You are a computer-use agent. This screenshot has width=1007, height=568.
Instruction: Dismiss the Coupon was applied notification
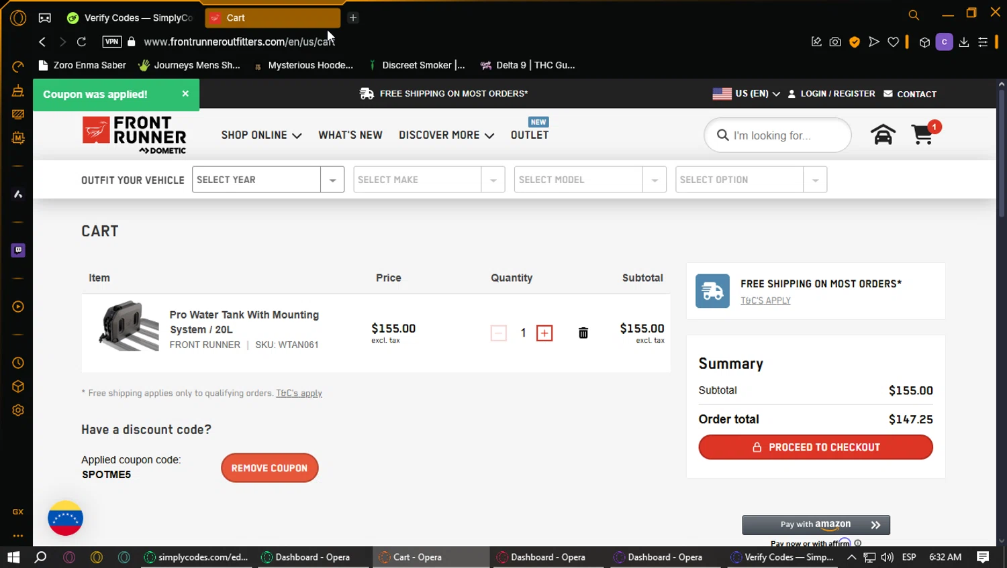pos(185,94)
